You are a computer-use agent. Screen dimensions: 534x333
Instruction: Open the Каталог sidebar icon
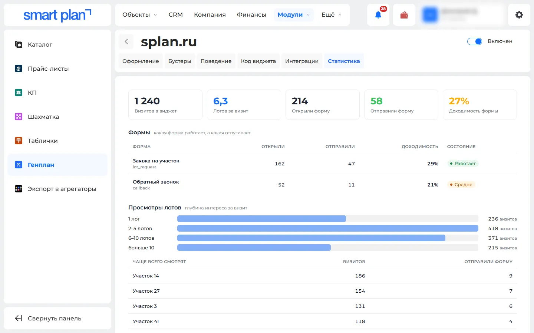19,44
